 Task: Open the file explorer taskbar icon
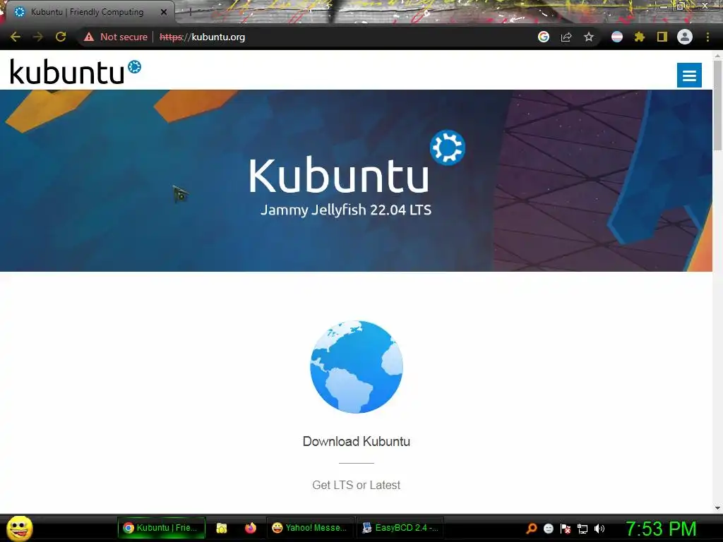222,528
